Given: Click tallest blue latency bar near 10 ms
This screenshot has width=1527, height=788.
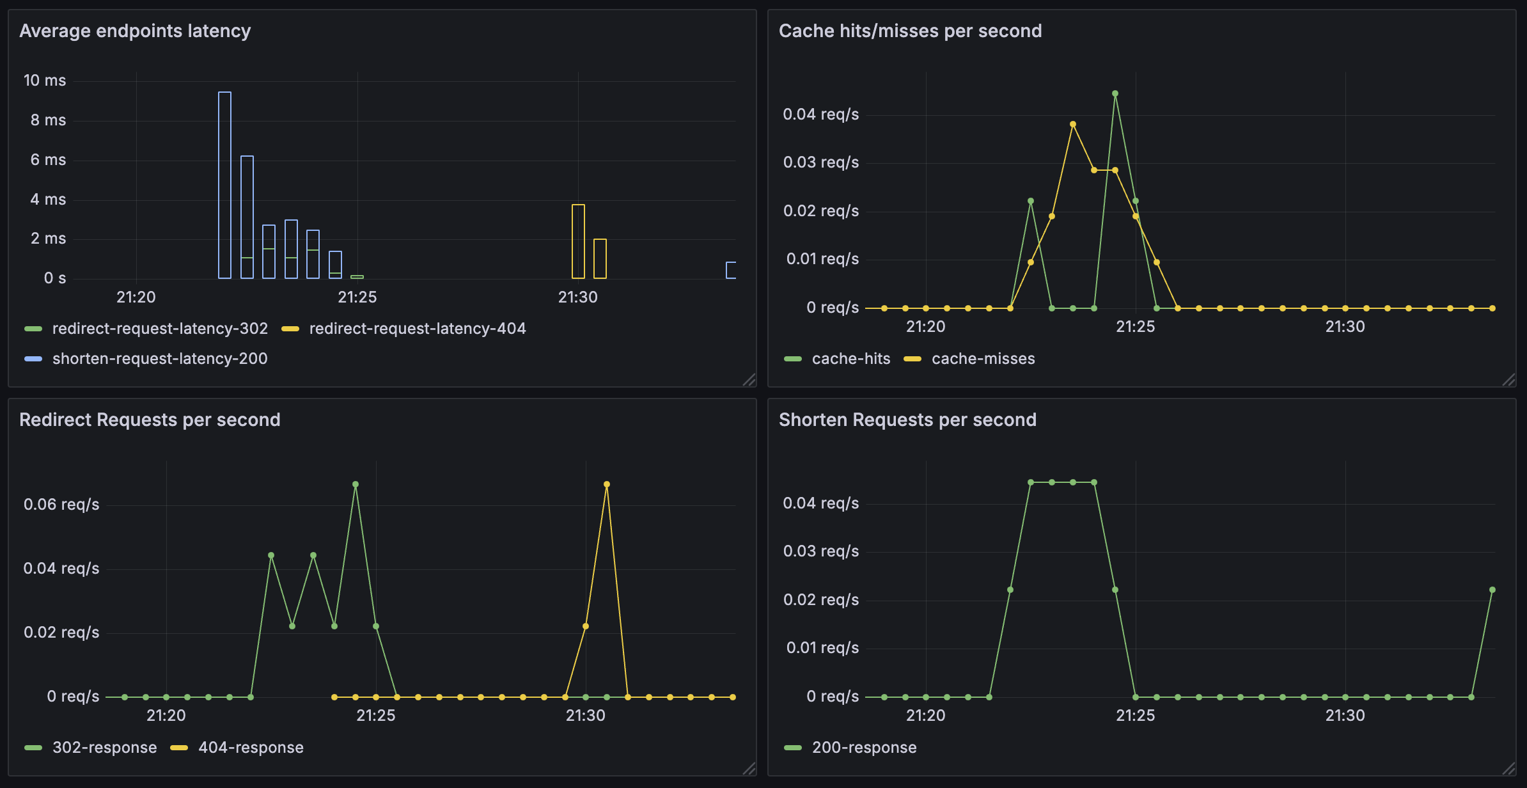Looking at the screenshot, I should click(x=224, y=185).
